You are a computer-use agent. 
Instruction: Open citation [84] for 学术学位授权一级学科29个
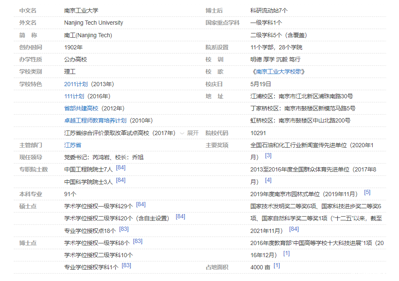coord(141,204)
